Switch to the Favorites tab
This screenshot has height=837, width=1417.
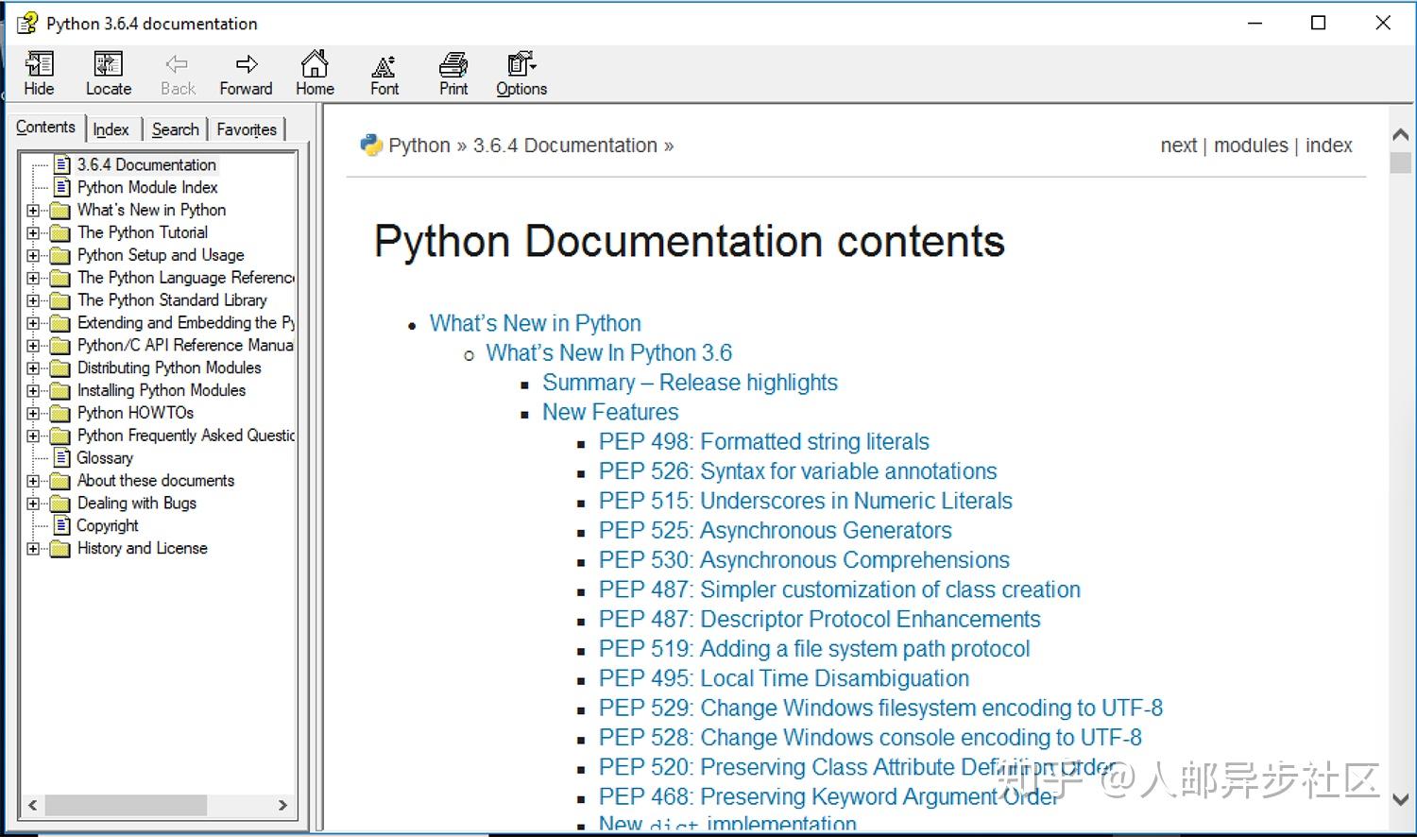(246, 128)
